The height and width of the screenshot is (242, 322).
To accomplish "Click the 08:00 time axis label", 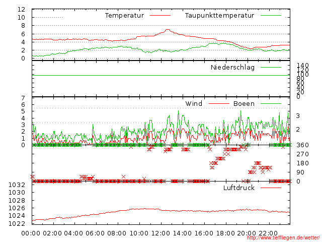I will [x=117, y=233].
